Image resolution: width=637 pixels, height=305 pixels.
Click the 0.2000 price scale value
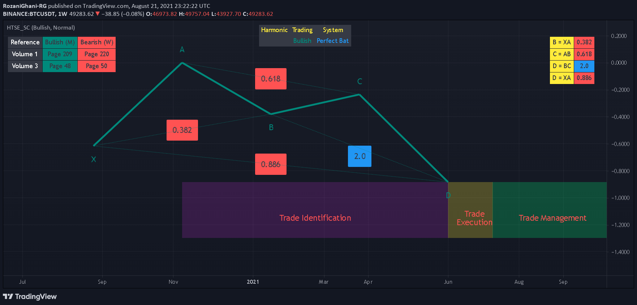pyautogui.click(x=619, y=36)
